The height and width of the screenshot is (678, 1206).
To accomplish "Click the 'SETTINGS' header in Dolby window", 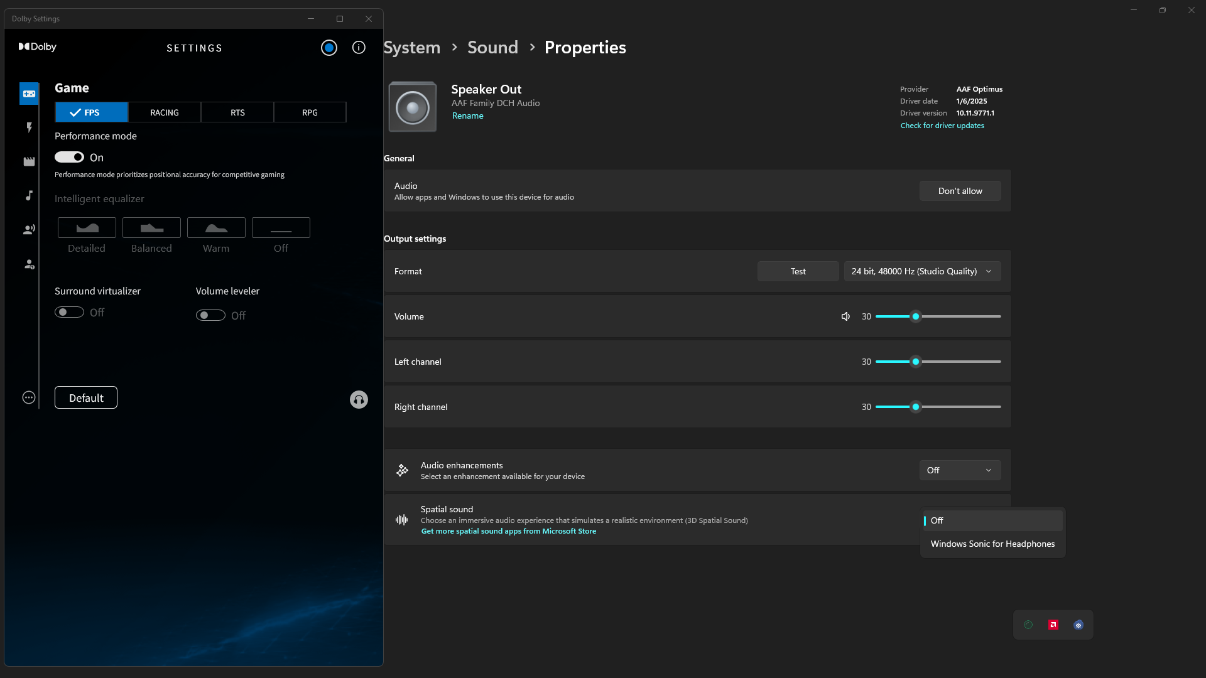I will [x=195, y=48].
